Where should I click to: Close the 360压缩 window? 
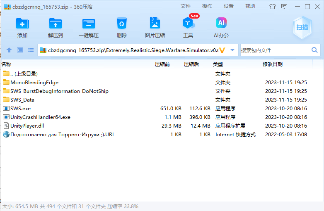317,7
